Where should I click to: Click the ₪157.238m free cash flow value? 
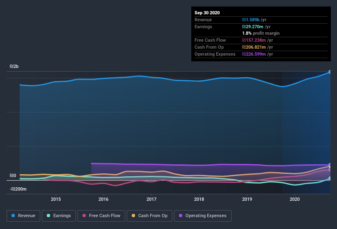(x=255, y=40)
